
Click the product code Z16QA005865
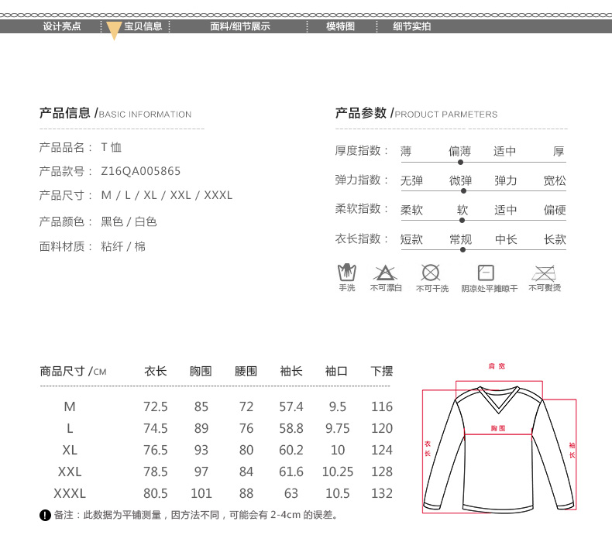coord(141,171)
